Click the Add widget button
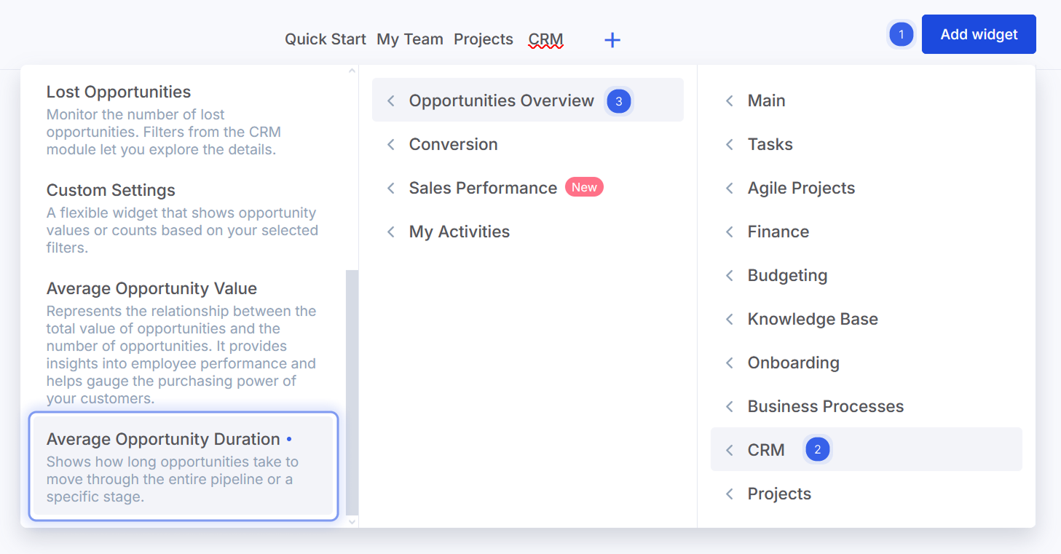Viewport: 1061px width, 554px height. coord(978,34)
